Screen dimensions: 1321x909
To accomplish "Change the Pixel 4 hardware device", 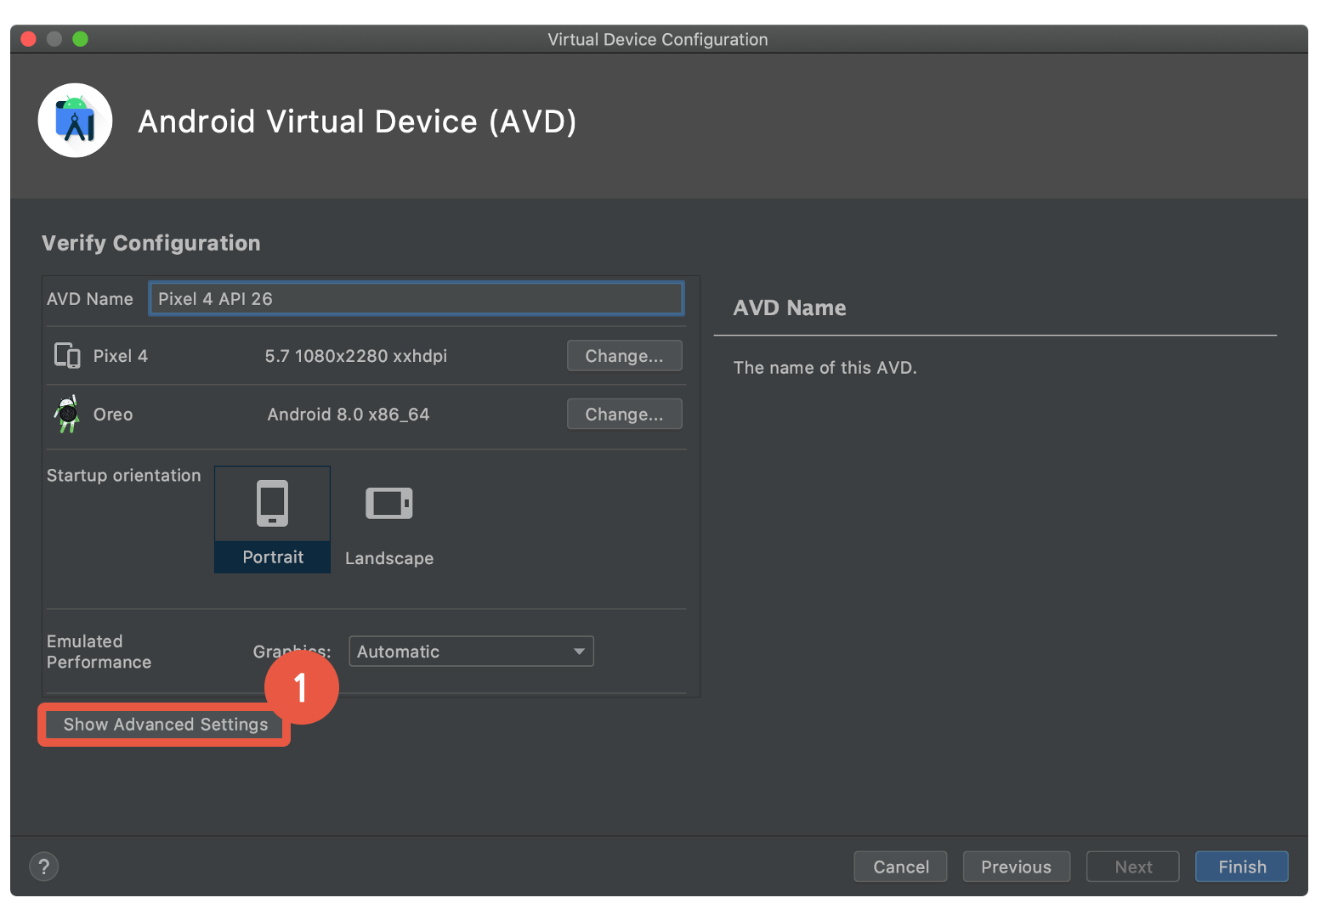I will coord(624,356).
